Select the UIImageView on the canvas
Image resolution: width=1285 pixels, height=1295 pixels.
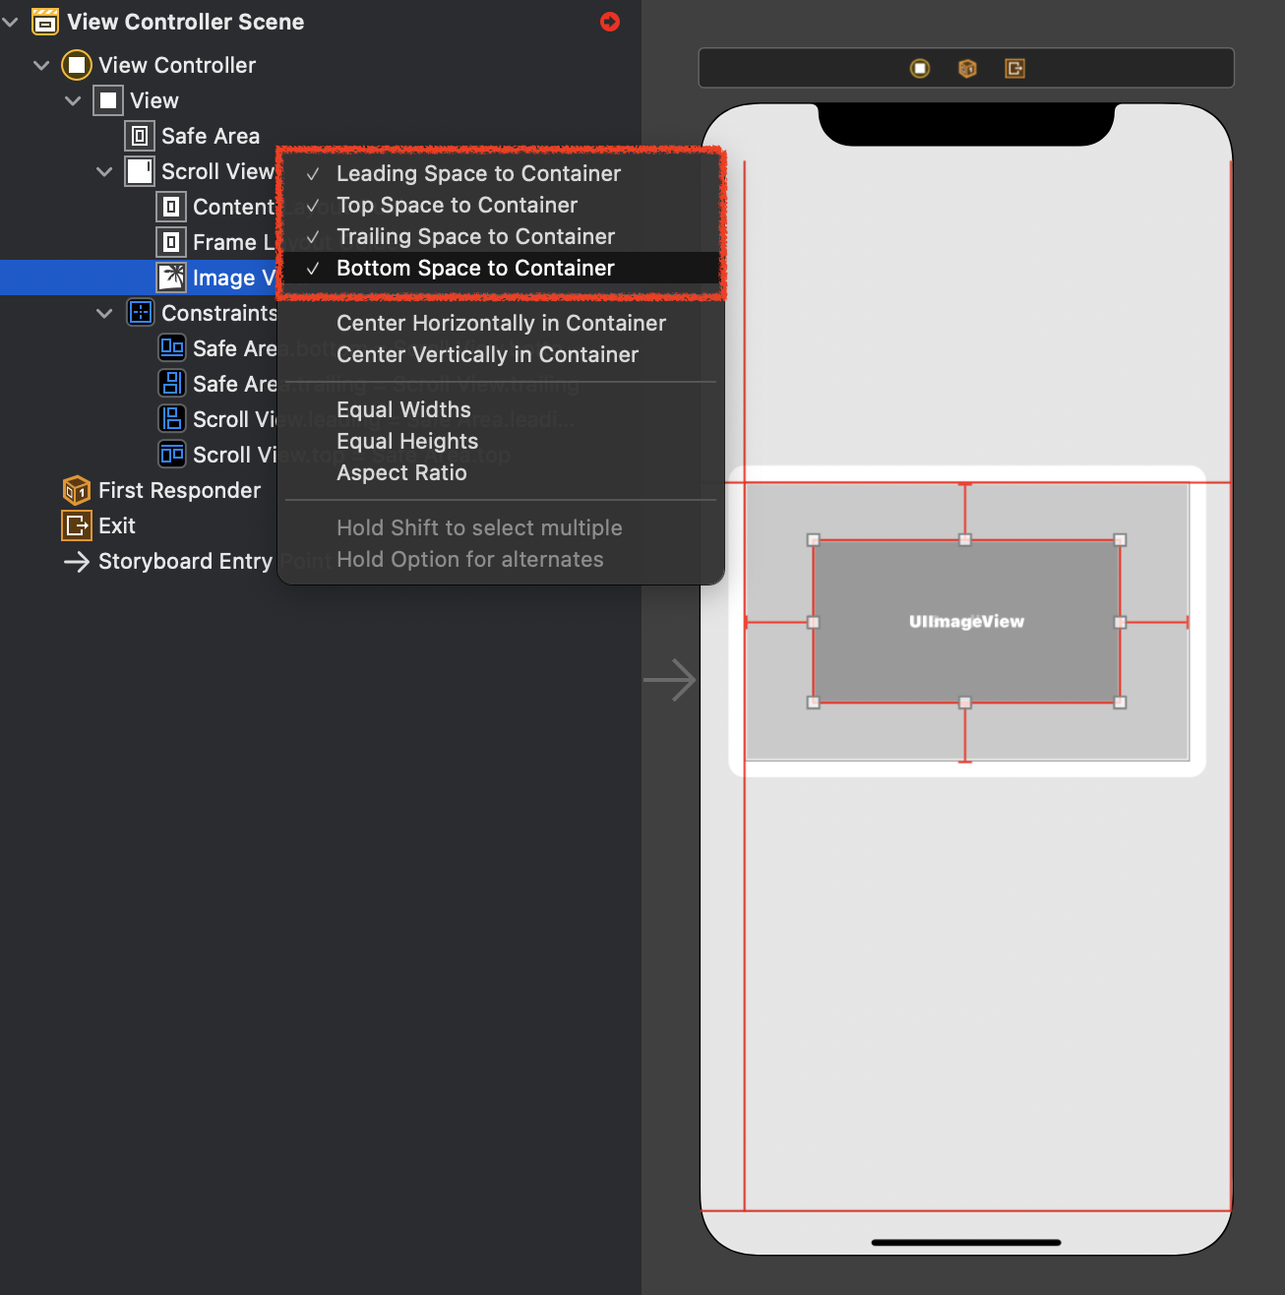coord(966,621)
